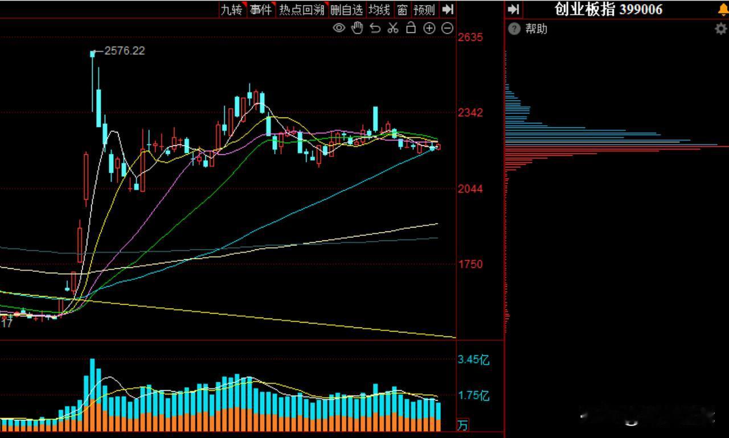Image resolution: width=729 pixels, height=438 pixels.
Task: Click the 创业板指 399006 title
Action: tap(608, 10)
